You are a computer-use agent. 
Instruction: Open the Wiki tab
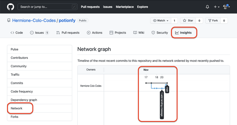click(139, 33)
